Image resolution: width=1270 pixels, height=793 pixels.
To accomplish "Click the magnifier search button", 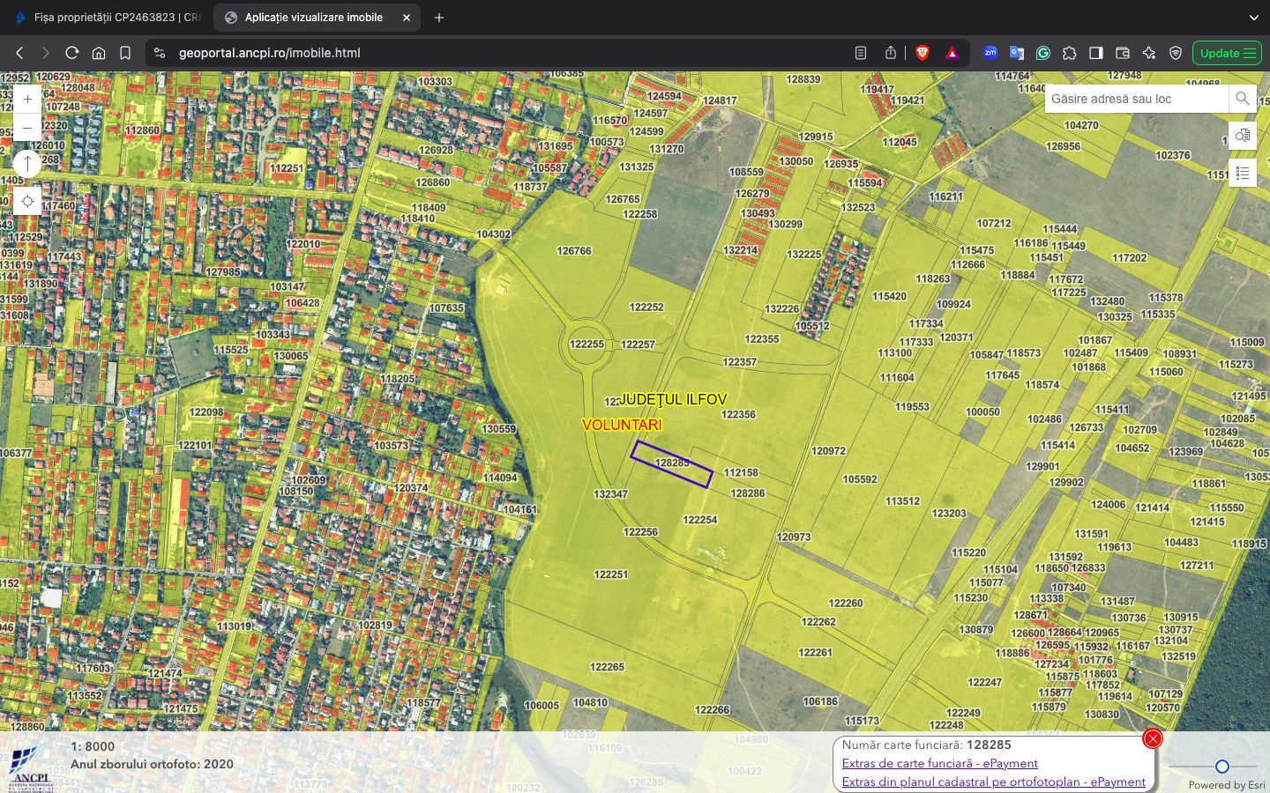I will tap(1242, 99).
